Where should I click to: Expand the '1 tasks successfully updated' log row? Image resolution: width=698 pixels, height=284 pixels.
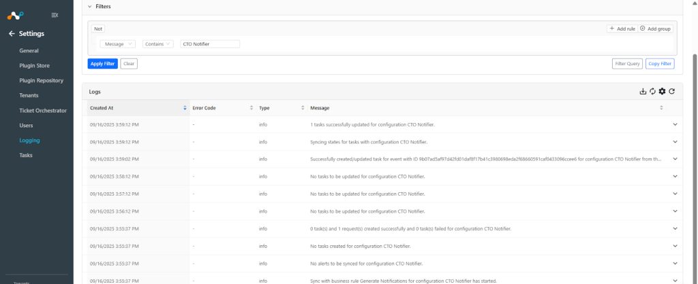coord(676,125)
